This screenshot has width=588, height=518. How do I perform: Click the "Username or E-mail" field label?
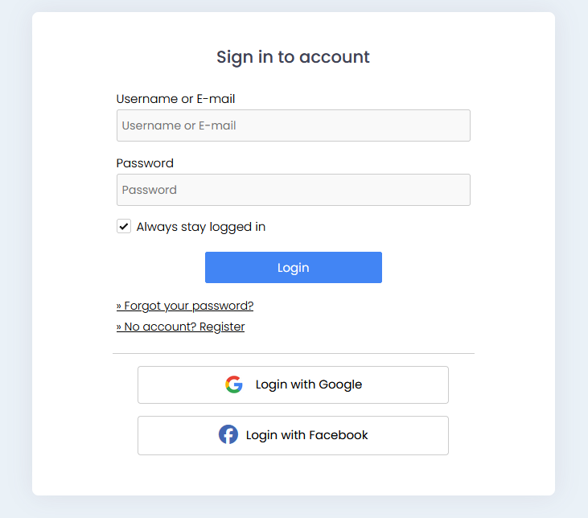(175, 99)
